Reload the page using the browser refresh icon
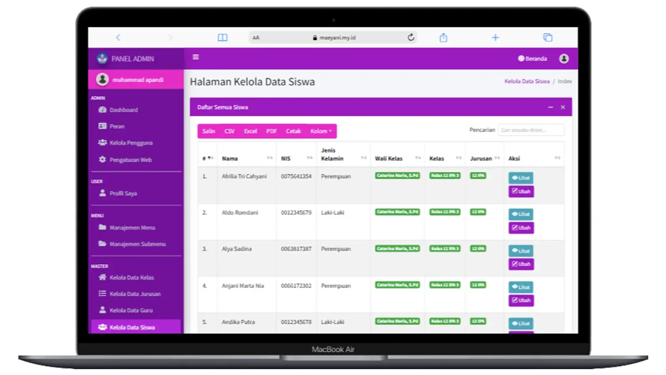Screen dimensions: 666x375 411,37
